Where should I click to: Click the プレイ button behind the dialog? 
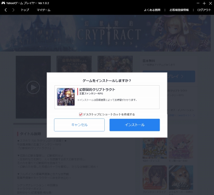(181, 76)
